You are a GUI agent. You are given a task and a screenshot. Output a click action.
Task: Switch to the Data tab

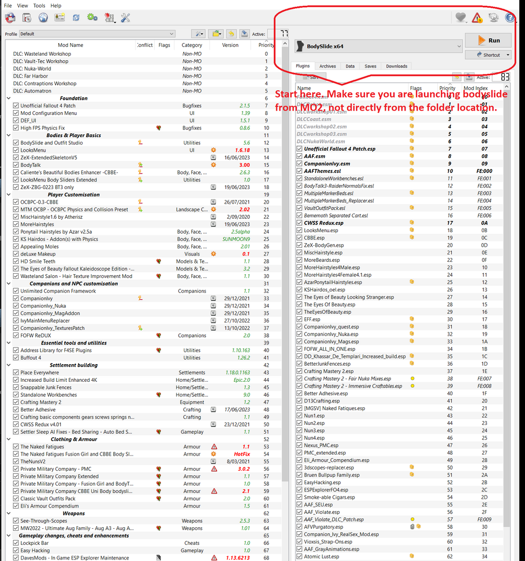pos(350,66)
